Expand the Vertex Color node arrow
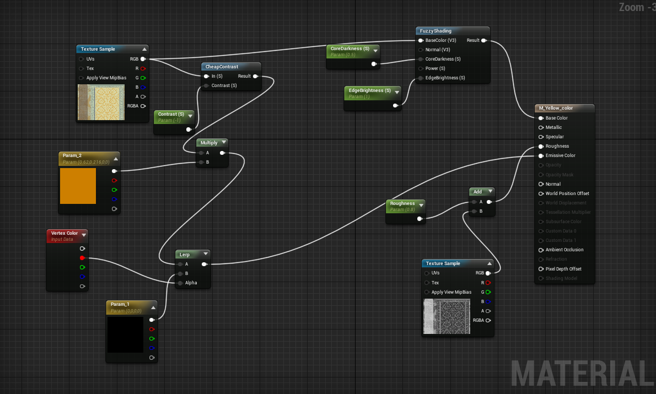This screenshot has height=394, width=656. (84, 235)
